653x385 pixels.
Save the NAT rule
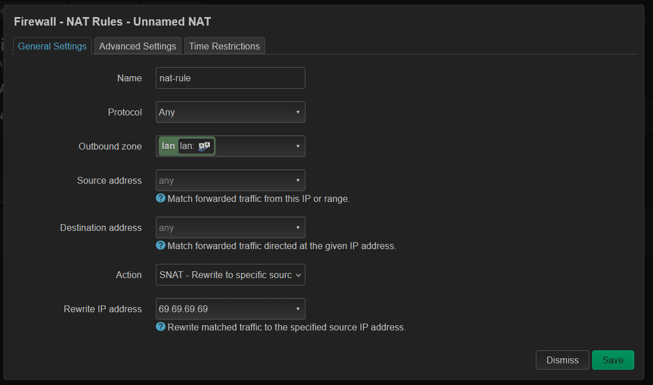[613, 360]
